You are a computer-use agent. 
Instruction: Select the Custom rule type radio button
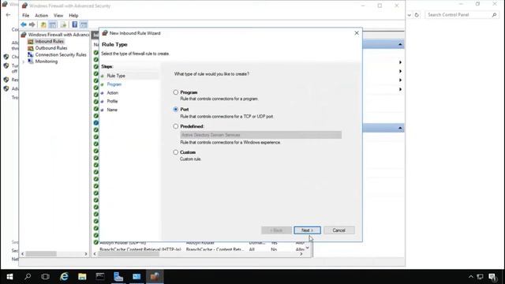click(175, 152)
